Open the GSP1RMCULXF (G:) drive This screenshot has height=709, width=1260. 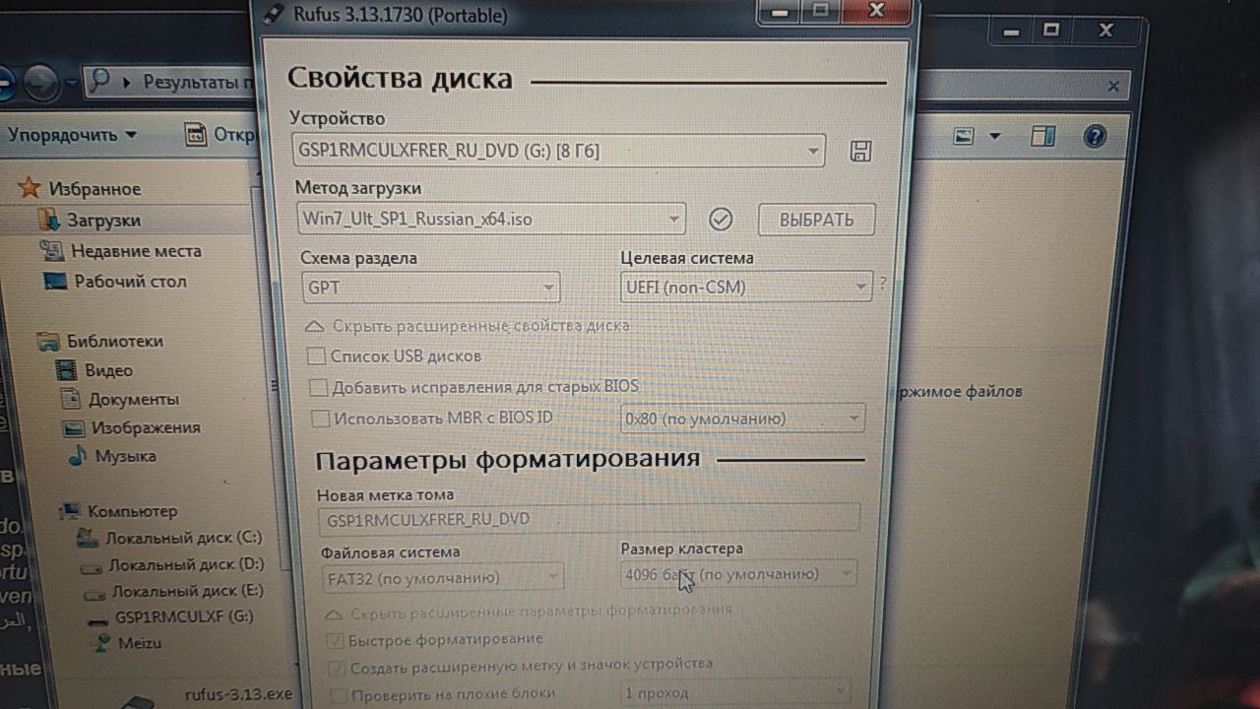click(170, 617)
